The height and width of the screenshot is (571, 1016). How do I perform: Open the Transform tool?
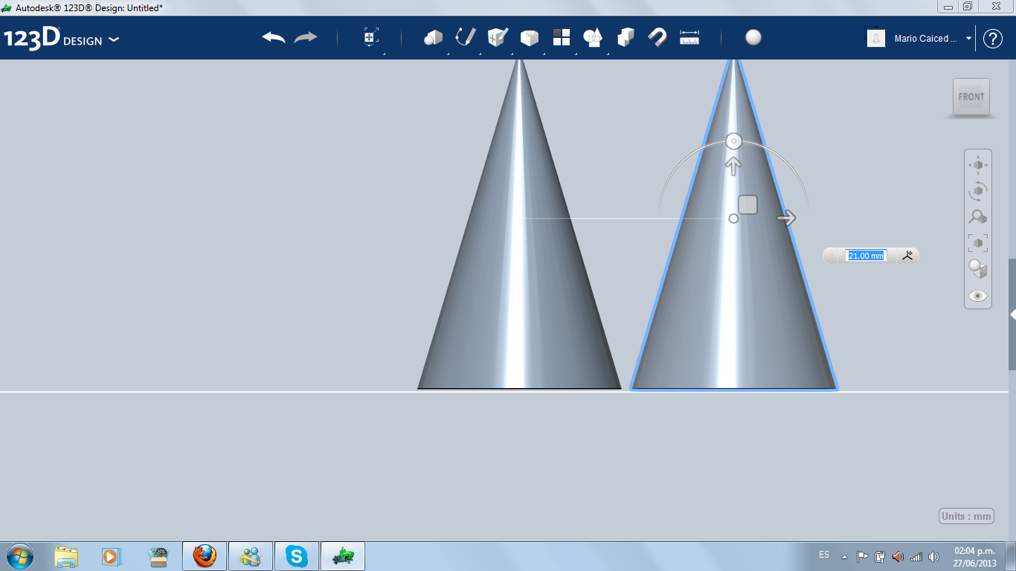[371, 37]
